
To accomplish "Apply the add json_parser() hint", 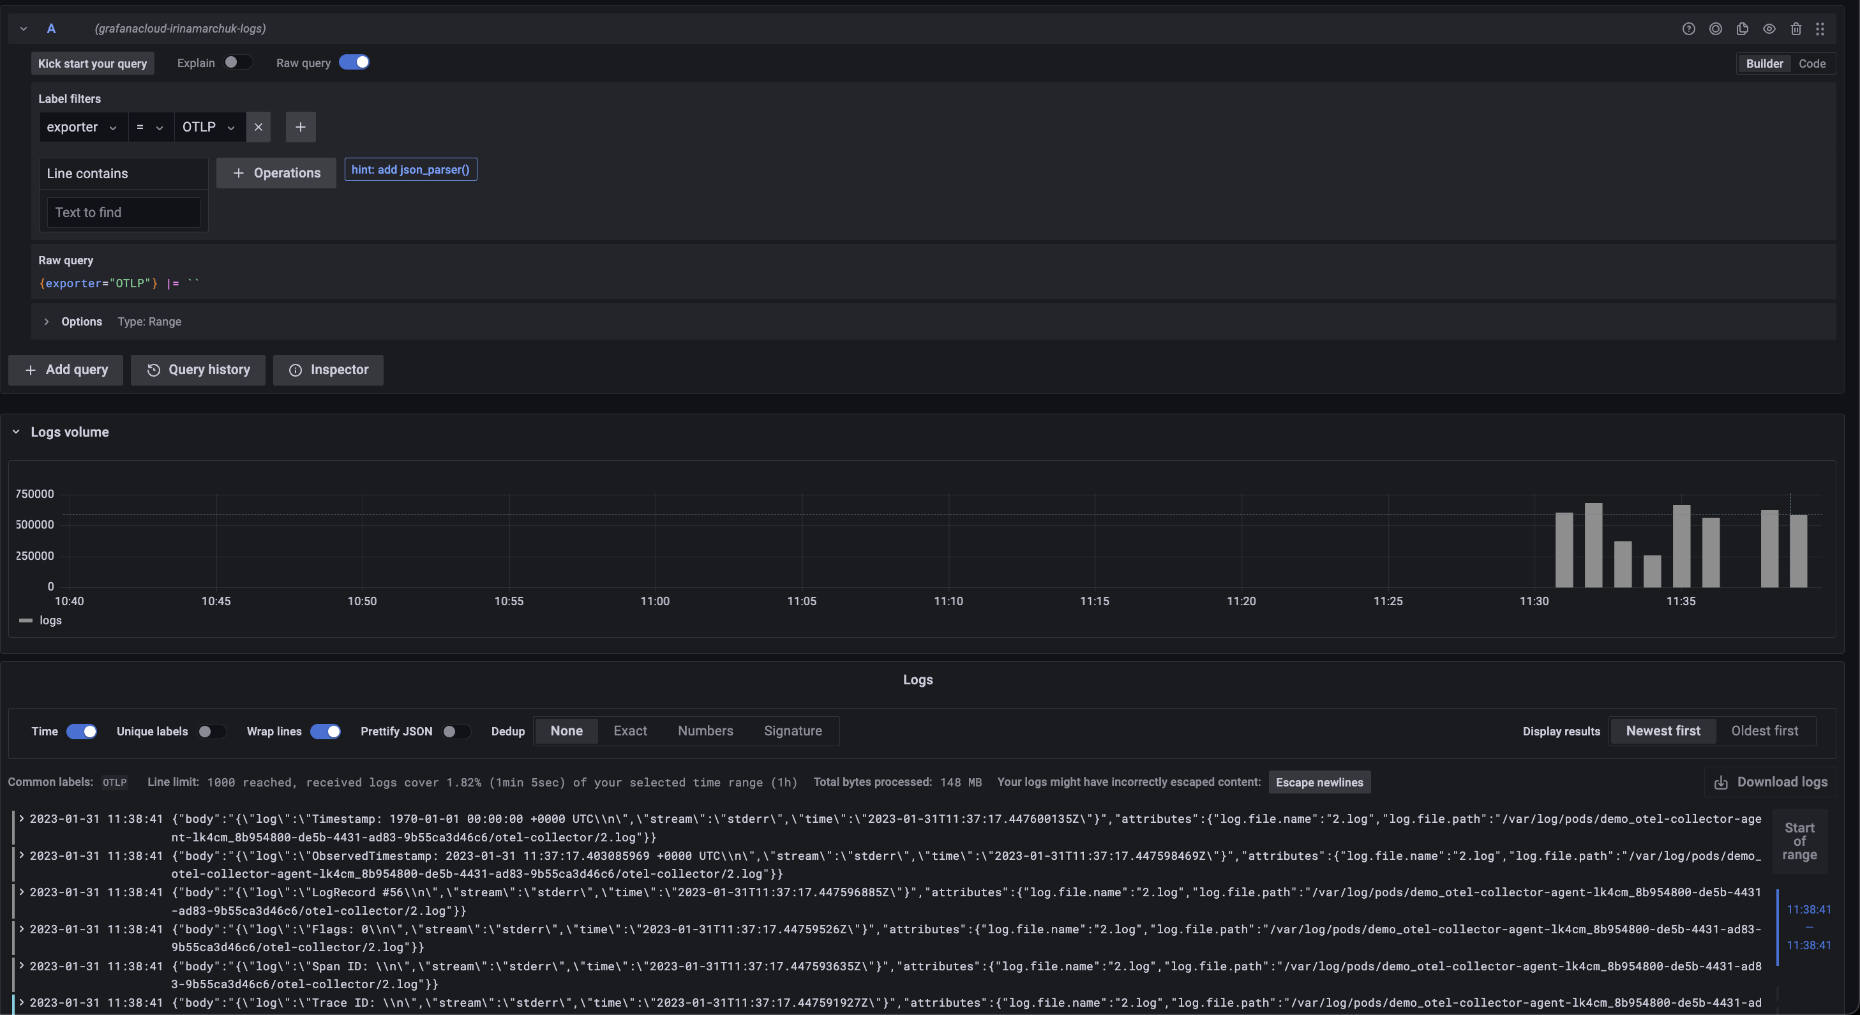I will [410, 170].
